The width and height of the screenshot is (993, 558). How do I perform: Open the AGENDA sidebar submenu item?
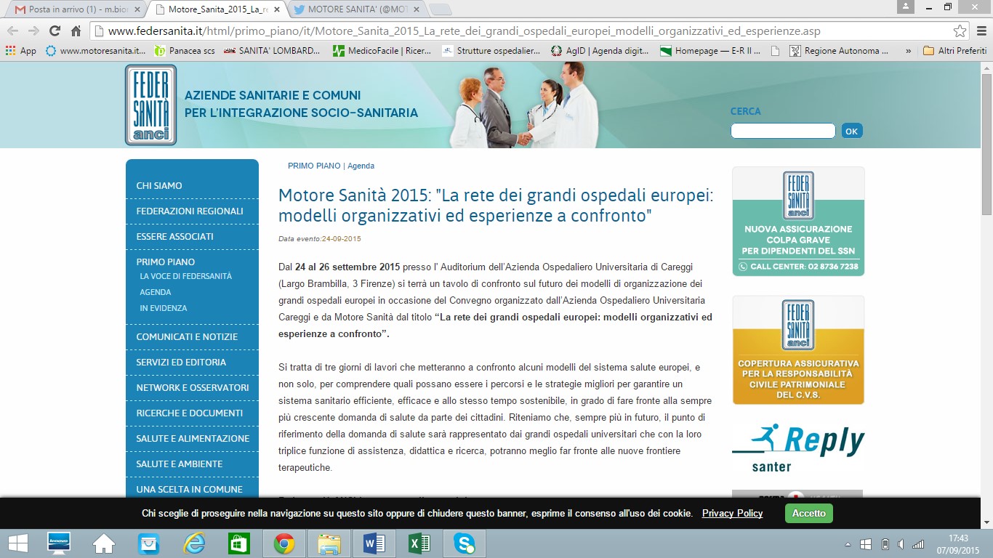156,292
